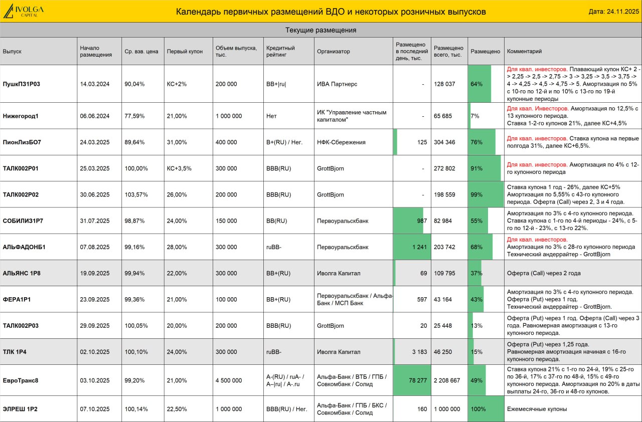Click the credit rating 'BB+|ru|'
The width and height of the screenshot is (642, 422).
coord(276,84)
